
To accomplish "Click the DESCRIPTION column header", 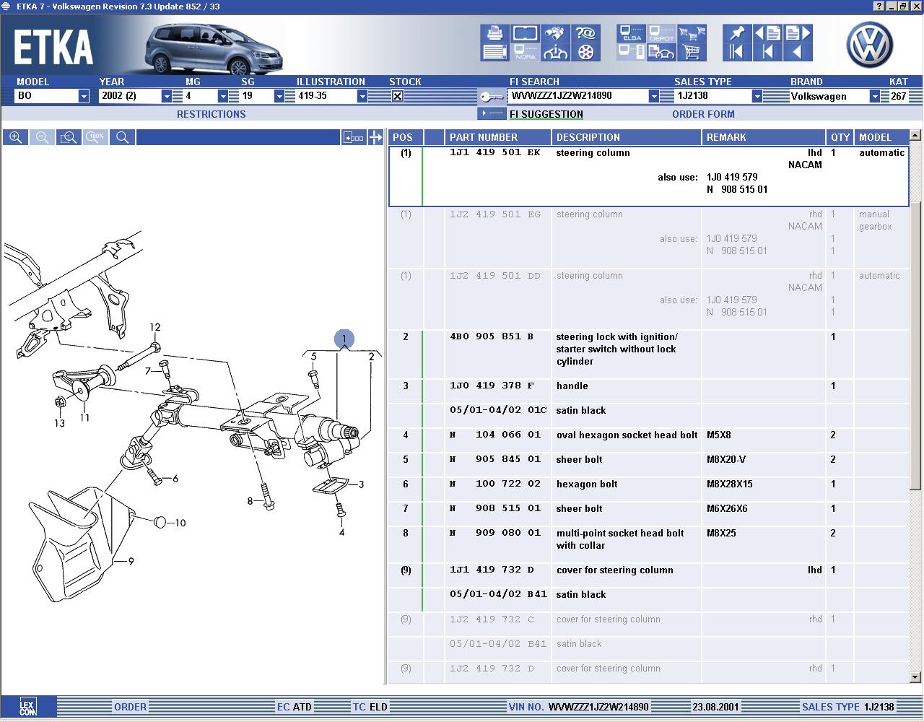I will [627, 137].
